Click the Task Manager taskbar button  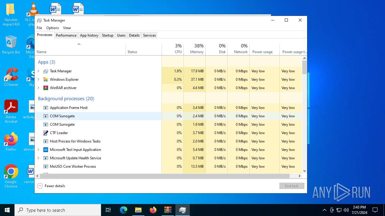(x=182, y=210)
